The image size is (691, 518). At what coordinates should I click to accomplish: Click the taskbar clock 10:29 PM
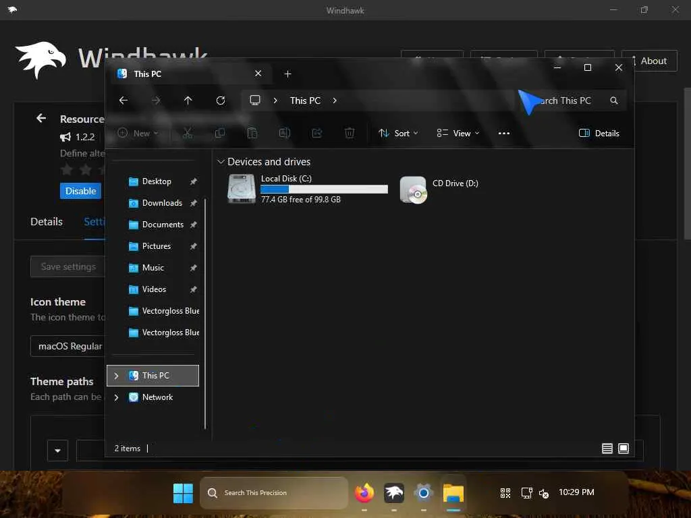(576, 492)
